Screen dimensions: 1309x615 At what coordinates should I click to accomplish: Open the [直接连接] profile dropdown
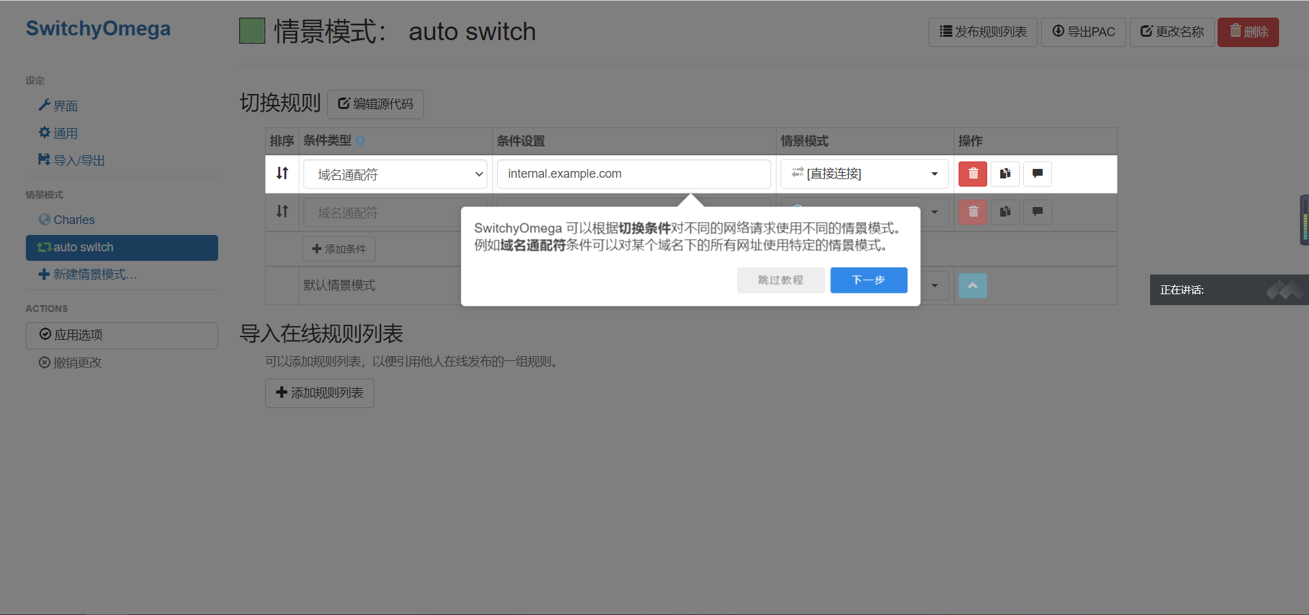(864, 174)
